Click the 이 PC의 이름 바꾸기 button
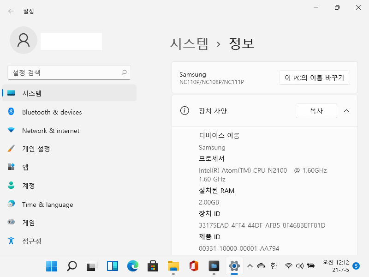This screenshot has height=277, width=369. click(x=315, y=78)
